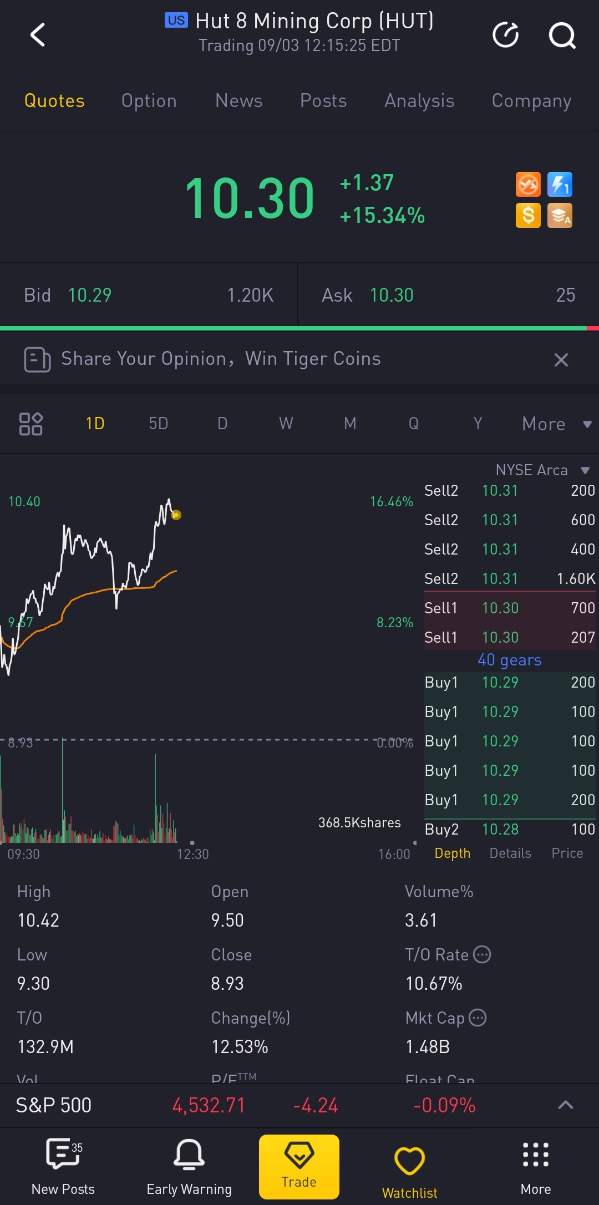
Task: Open the Trade button
Action: click(299, 1167)
